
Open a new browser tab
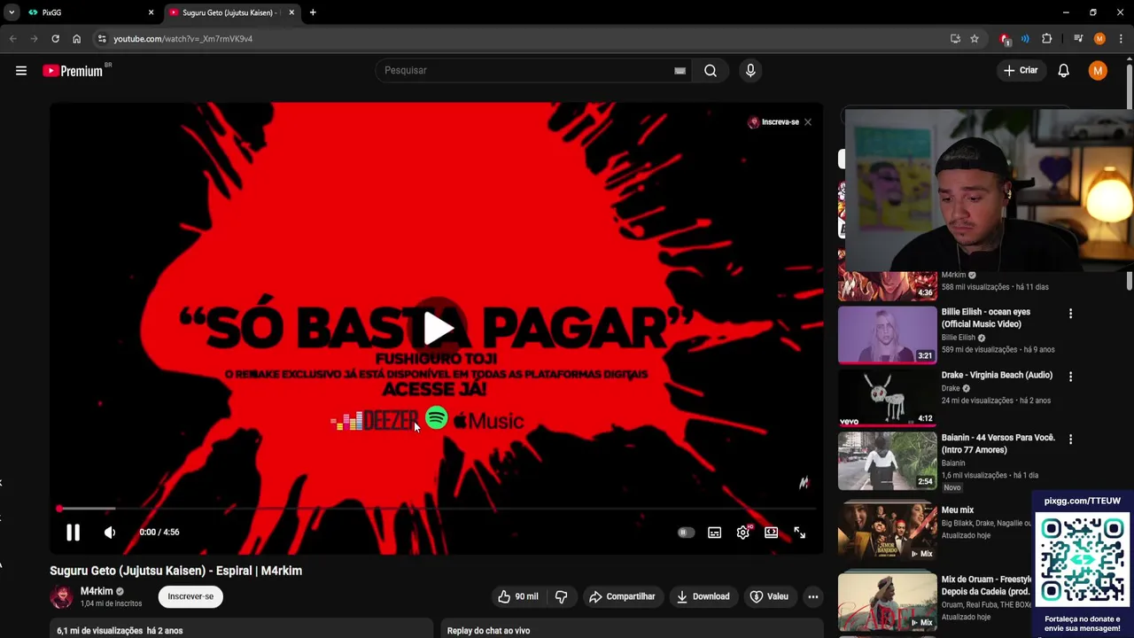(313, 12)
